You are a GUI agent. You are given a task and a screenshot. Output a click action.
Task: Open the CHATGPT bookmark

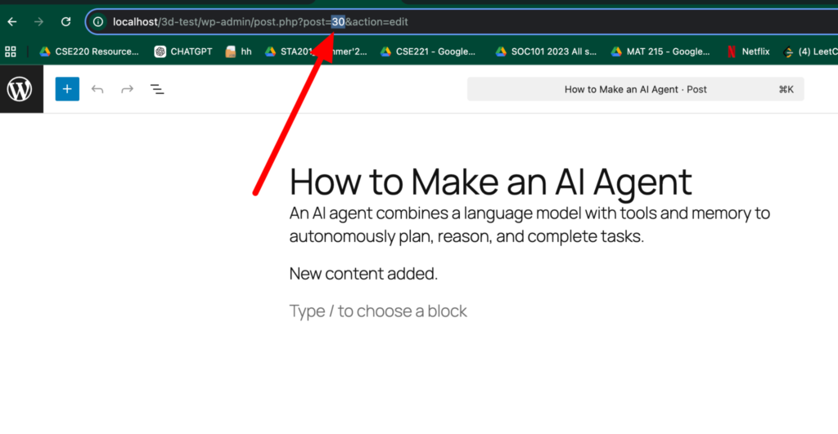coord(183,51)
